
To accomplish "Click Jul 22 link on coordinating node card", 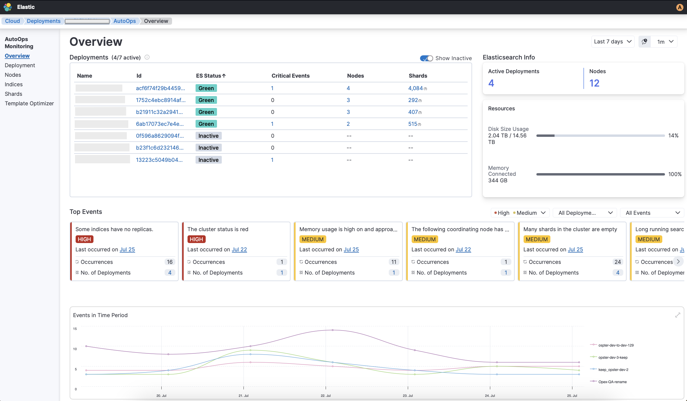I will (463, 249).
